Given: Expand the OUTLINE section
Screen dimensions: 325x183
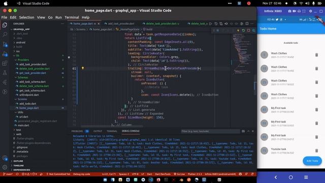Looking at the screenshot, I should 18,161.
